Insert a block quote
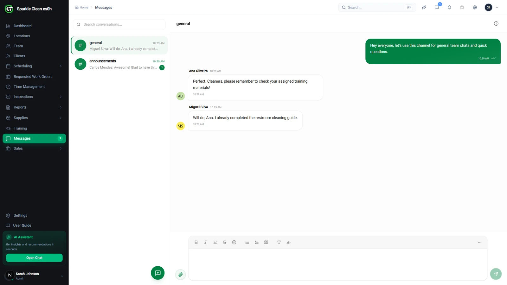 click(x=266, y=242)
